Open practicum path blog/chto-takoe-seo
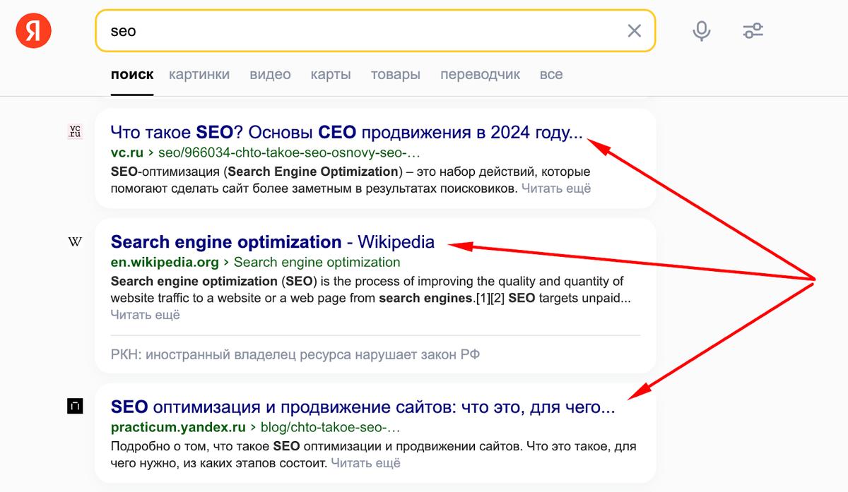The height and width of the screenshot is (492, 848). (x=331, y=428)
